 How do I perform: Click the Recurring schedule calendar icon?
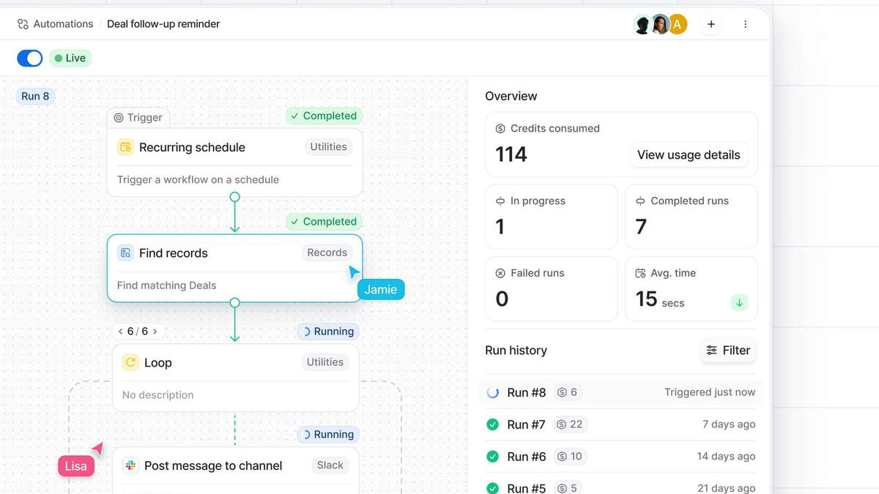(x=125, y=147)
